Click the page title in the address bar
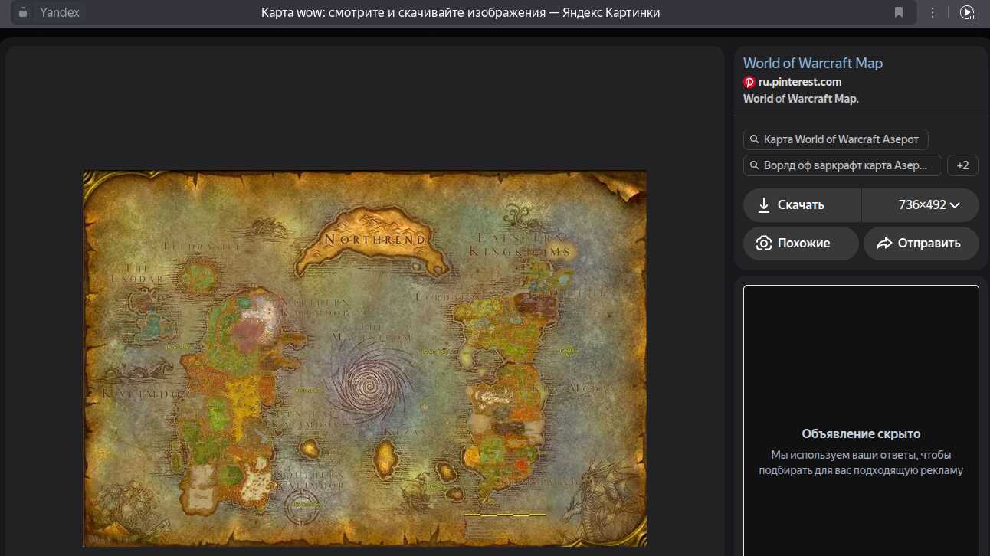 coord(461,12)
